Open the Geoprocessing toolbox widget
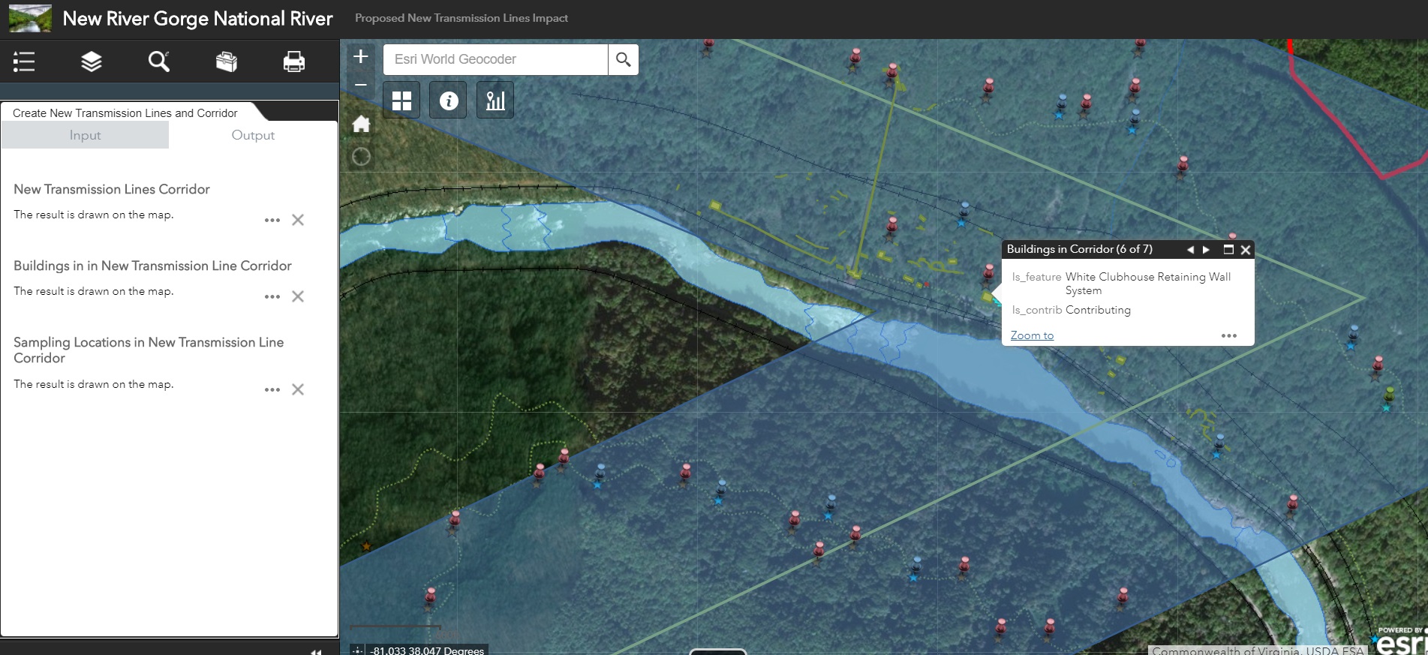Viewport: 1428px width, 655px height. [227, 62]
